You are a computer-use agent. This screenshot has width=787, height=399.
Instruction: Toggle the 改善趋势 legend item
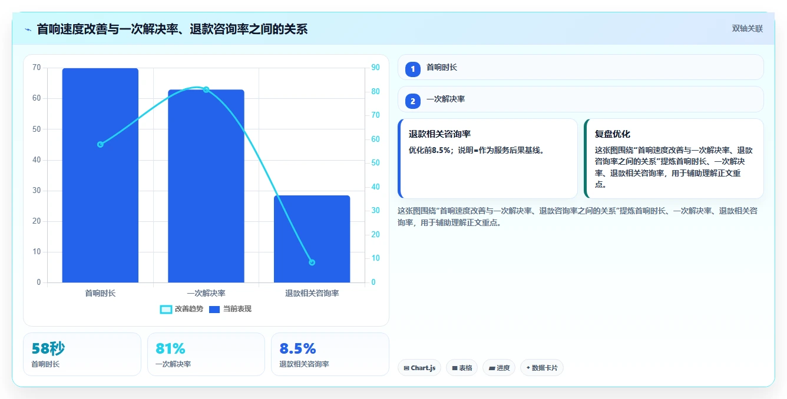tap(181, 309)
